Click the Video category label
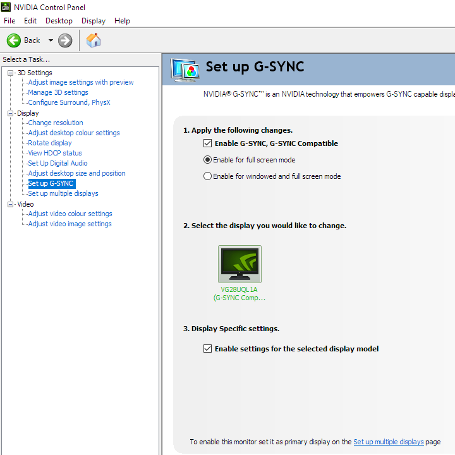Screen dimensions: 455x455 click(x=25, y=204)
